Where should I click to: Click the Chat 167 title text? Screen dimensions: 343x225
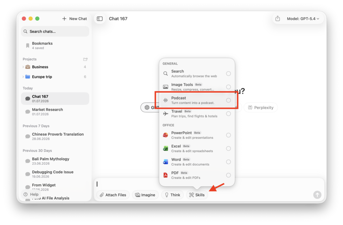(x=118, y=19)
